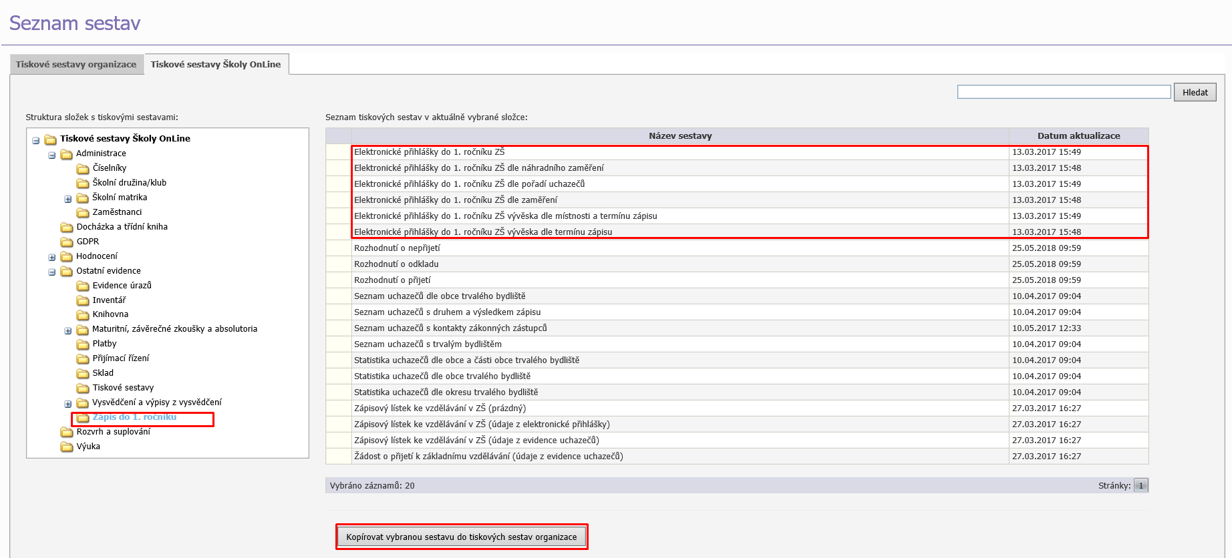This screenshot has width=1232, height=558.
Task: Click the GDPR folder icon
Action: (x=67, y=242)
